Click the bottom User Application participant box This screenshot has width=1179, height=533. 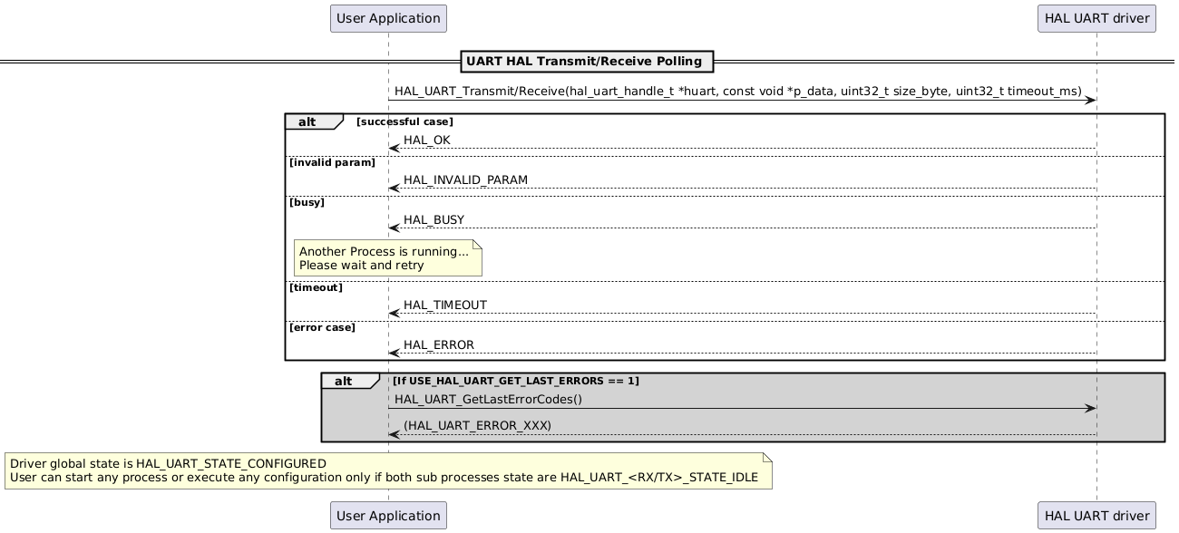coord(388,515)
